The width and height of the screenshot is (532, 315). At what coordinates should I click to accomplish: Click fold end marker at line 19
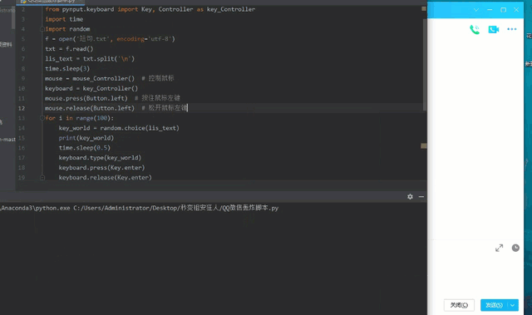click(x=42, y=177)
